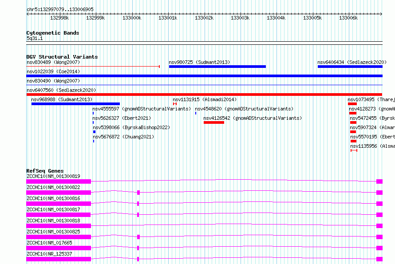Open nsv5676872 (Chuang2021) variant
The image size is (395, 264).
tap(123, 137)
